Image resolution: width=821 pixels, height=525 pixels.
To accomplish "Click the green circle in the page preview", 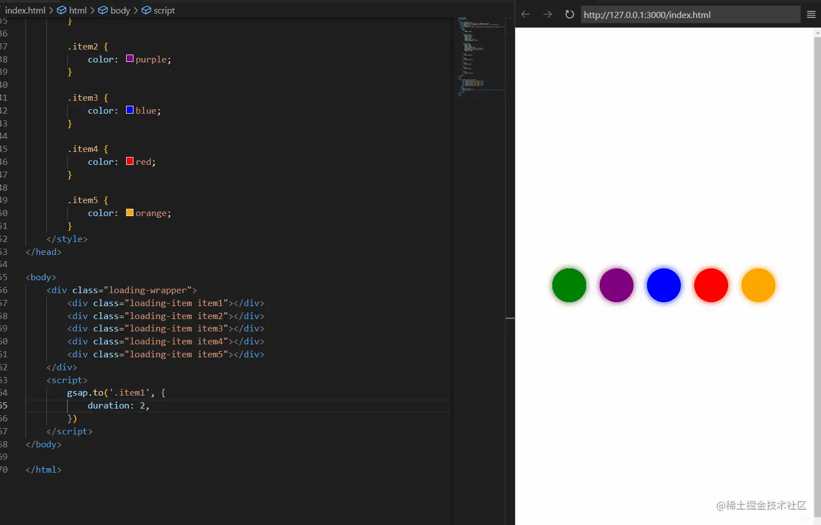I will click(x=569, y=285).
